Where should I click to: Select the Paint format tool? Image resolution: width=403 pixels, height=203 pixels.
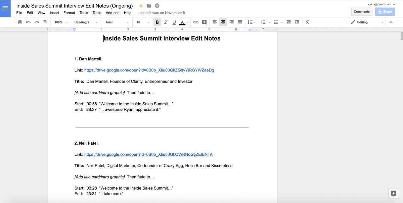point(45,22)
